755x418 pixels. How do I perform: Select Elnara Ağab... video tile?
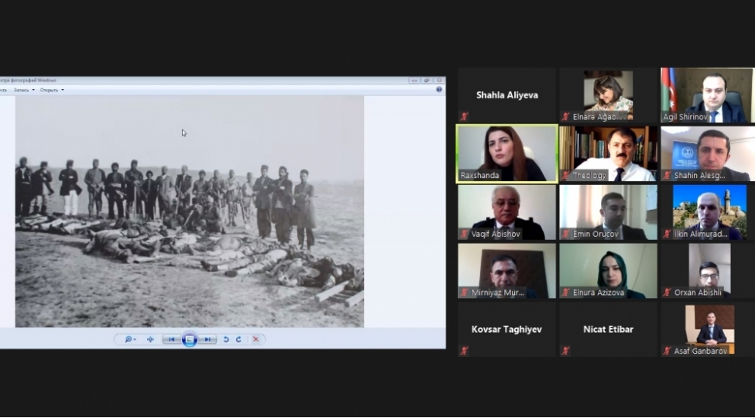(608, 95)
